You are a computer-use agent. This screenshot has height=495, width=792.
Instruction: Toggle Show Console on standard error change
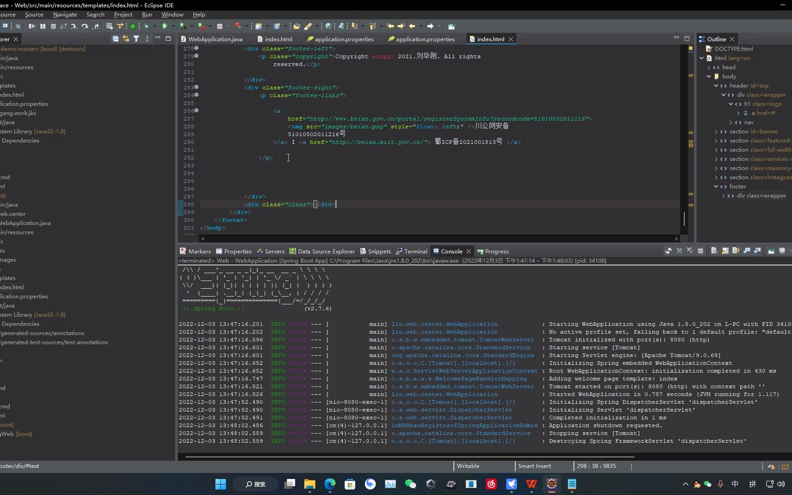tap(758, 251)
